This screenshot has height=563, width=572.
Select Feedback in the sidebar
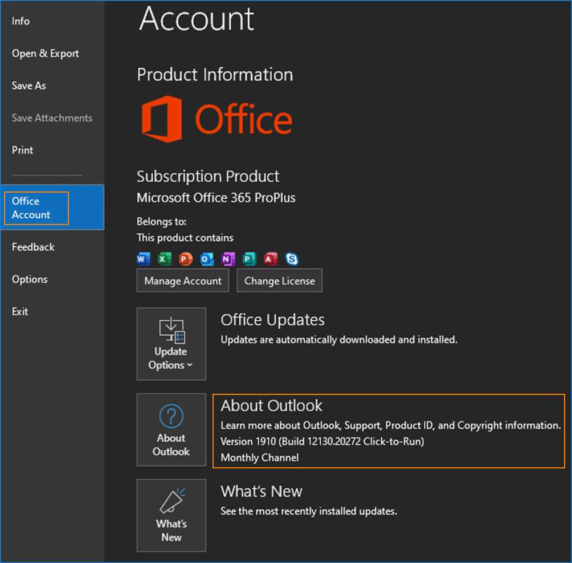33,247
